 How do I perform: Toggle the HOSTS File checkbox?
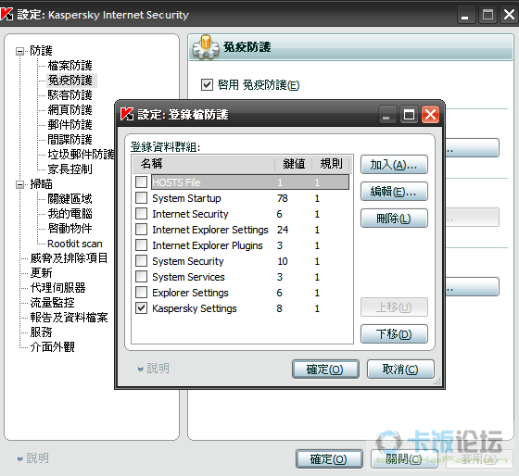[x=141, y=182]
